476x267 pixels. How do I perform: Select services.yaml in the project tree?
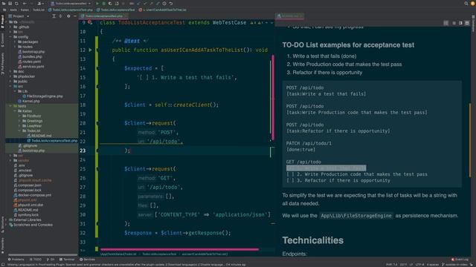point(31,67)
